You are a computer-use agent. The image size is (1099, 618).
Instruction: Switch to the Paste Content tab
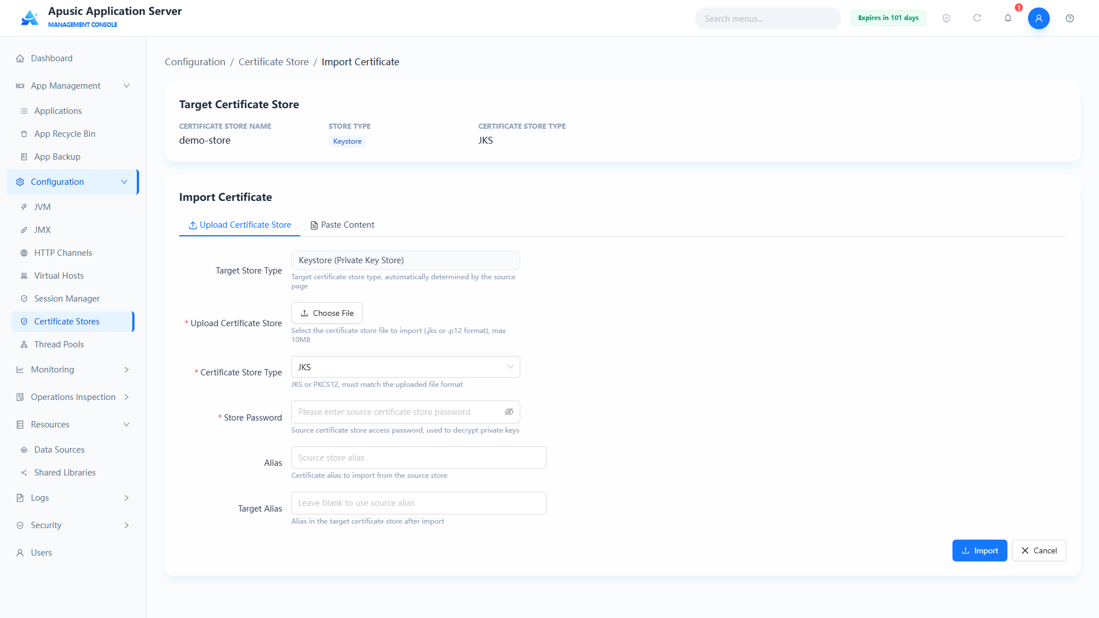[x=342, y=225]
